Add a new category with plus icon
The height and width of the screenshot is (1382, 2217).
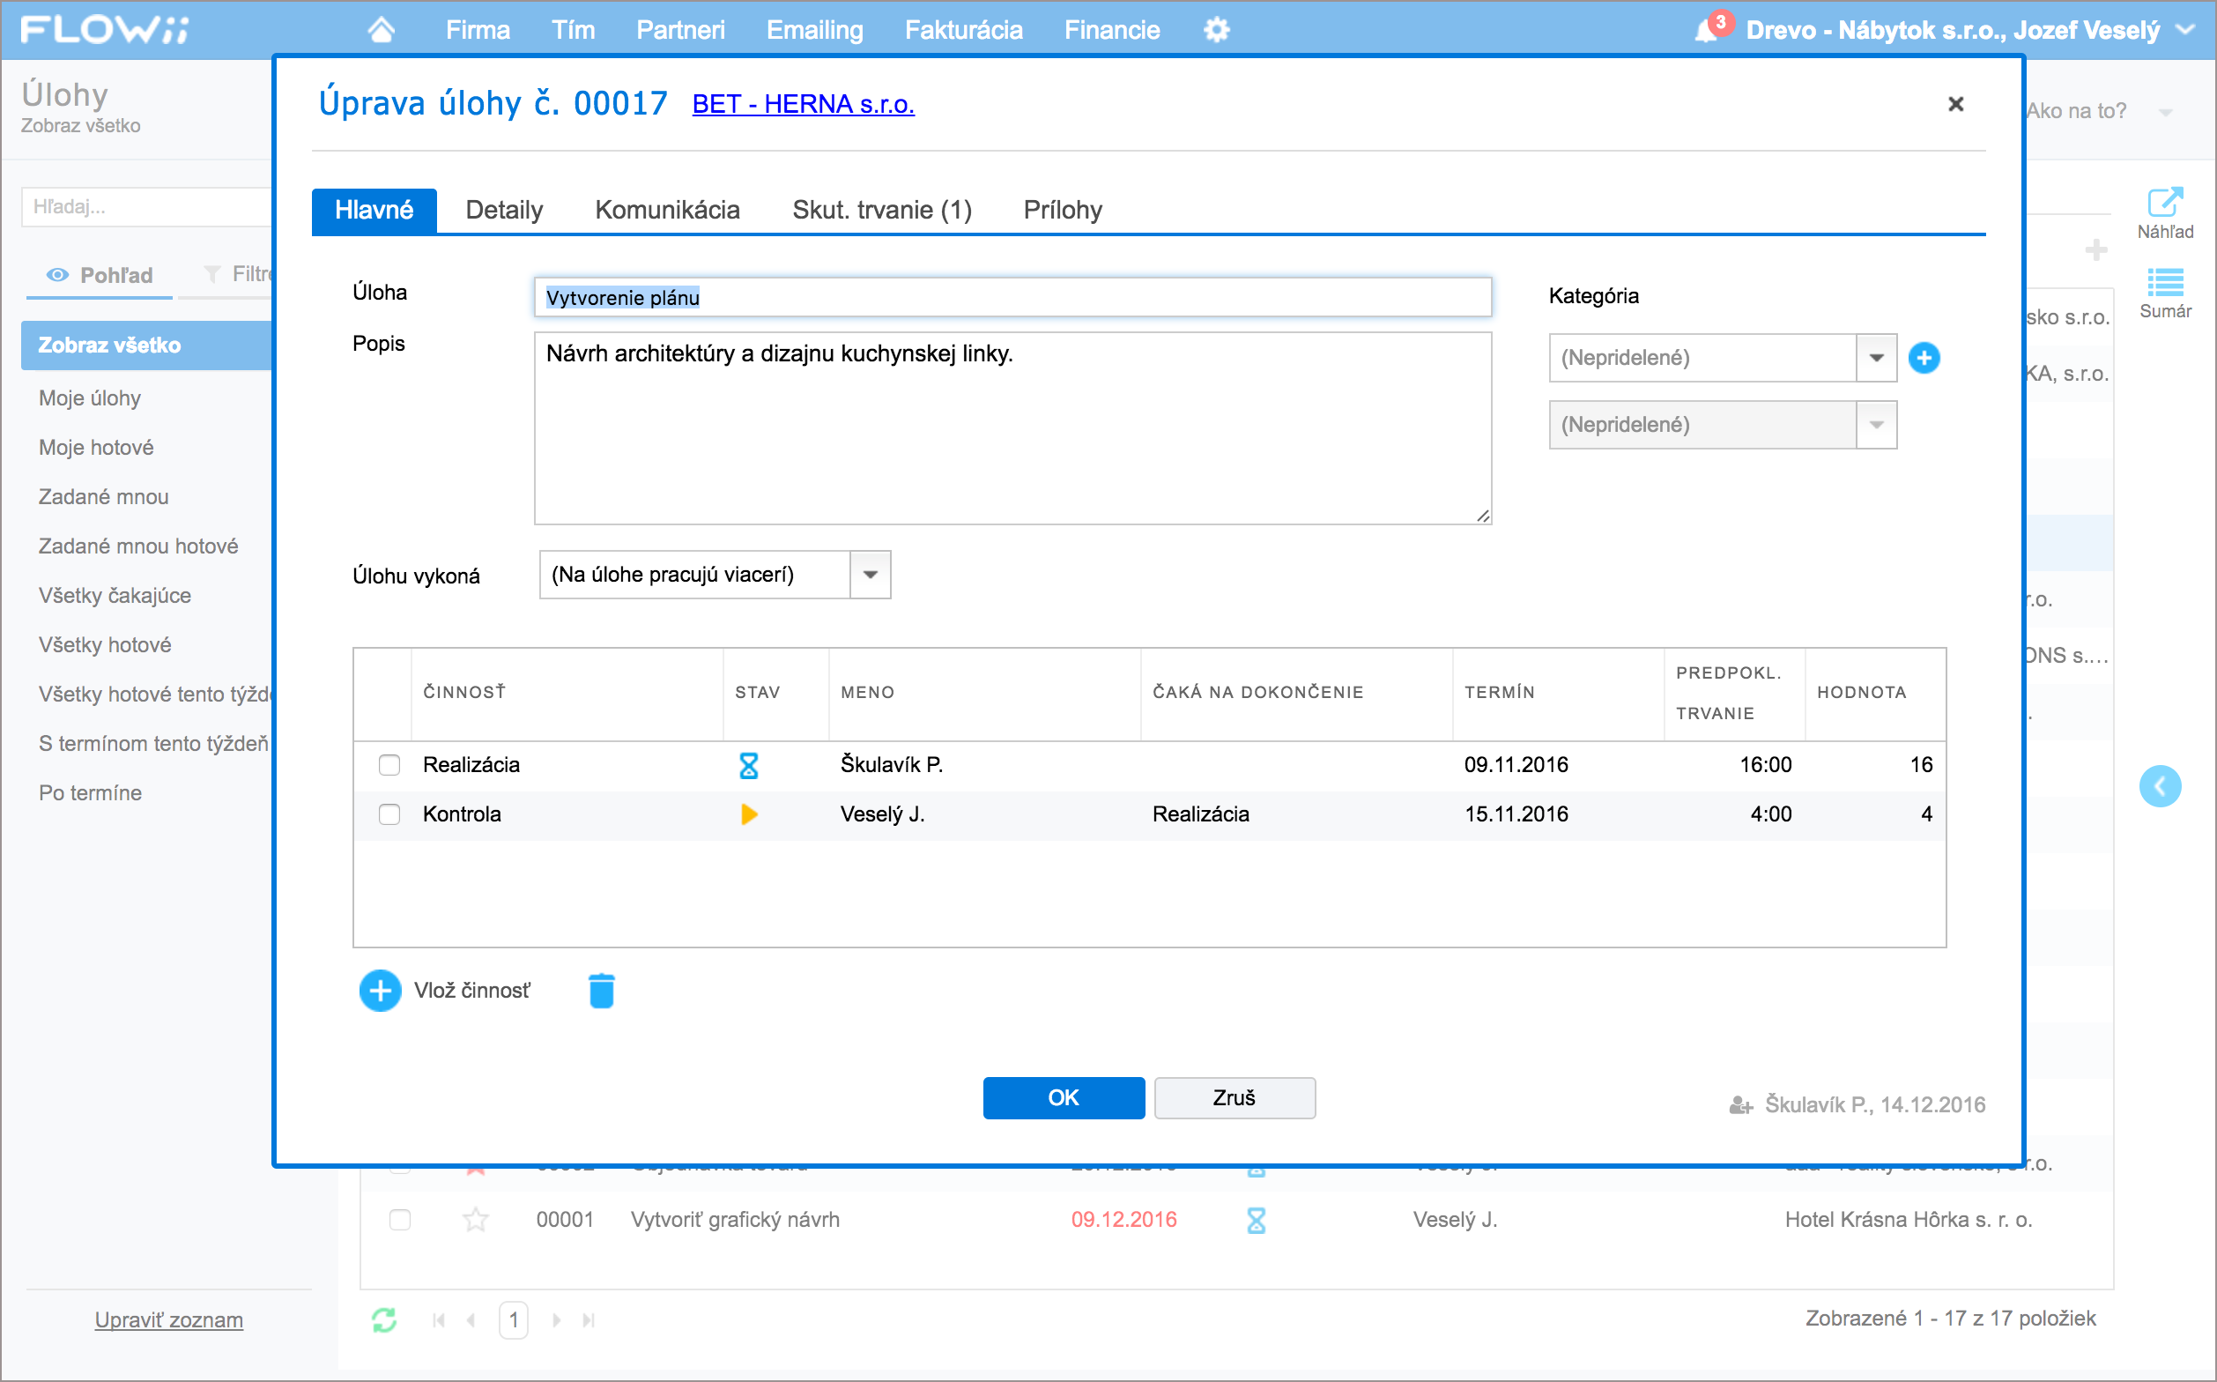1924,357
